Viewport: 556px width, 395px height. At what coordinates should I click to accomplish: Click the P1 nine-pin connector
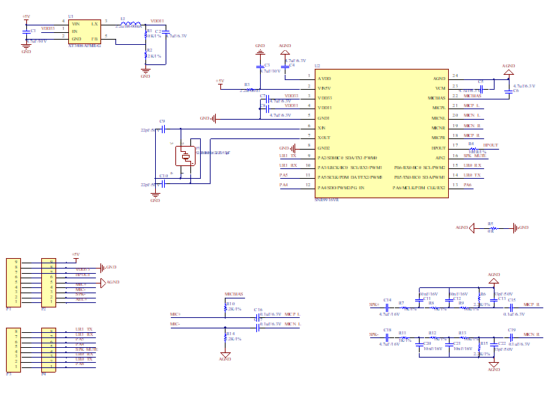pyautogui.click(x=13, y=282)
